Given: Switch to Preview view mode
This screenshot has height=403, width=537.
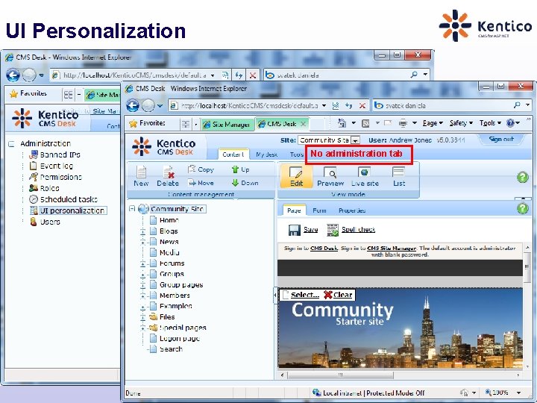Looking at the screenshot, I should coord(330,176).
